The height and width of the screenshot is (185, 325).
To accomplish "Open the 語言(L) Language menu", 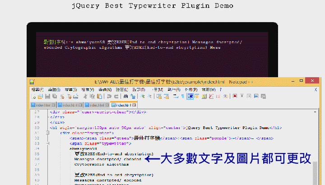I will coord(122,90).
